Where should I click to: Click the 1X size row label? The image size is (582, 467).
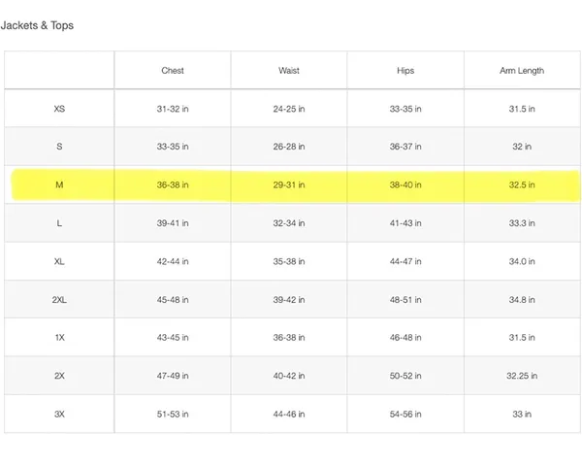pos(59,338)
